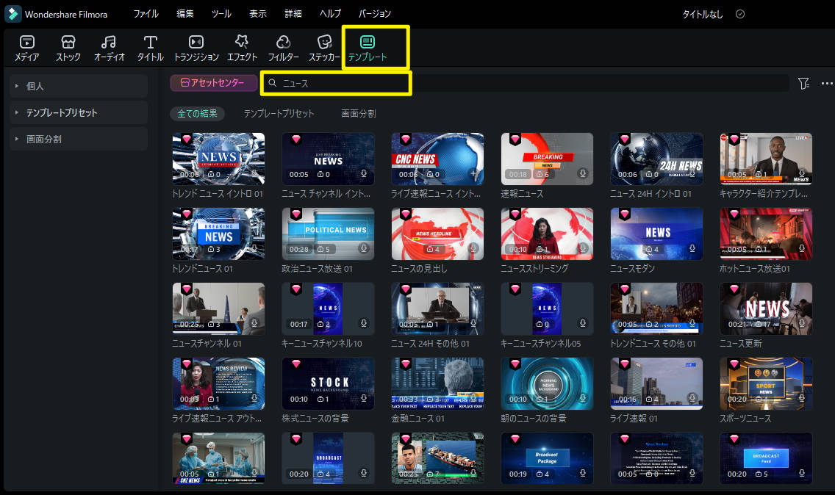The height and width of the screenshot is (495, 835).
Task: Select the フィルター filters icon
Action: tap(283, 48)
